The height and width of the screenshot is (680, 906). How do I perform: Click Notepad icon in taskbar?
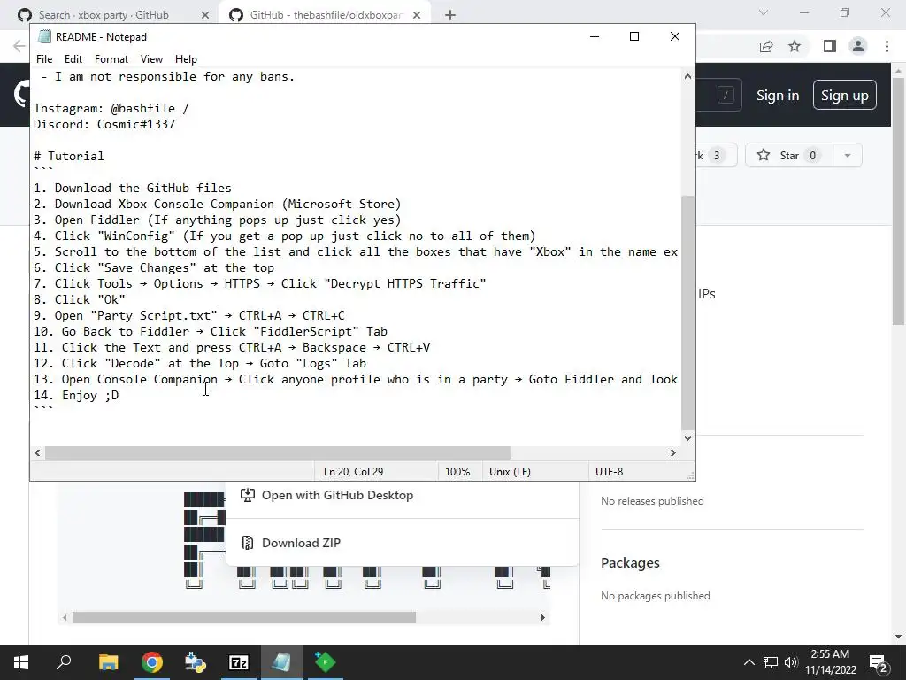pyautogui.click(x=281, y=662)
